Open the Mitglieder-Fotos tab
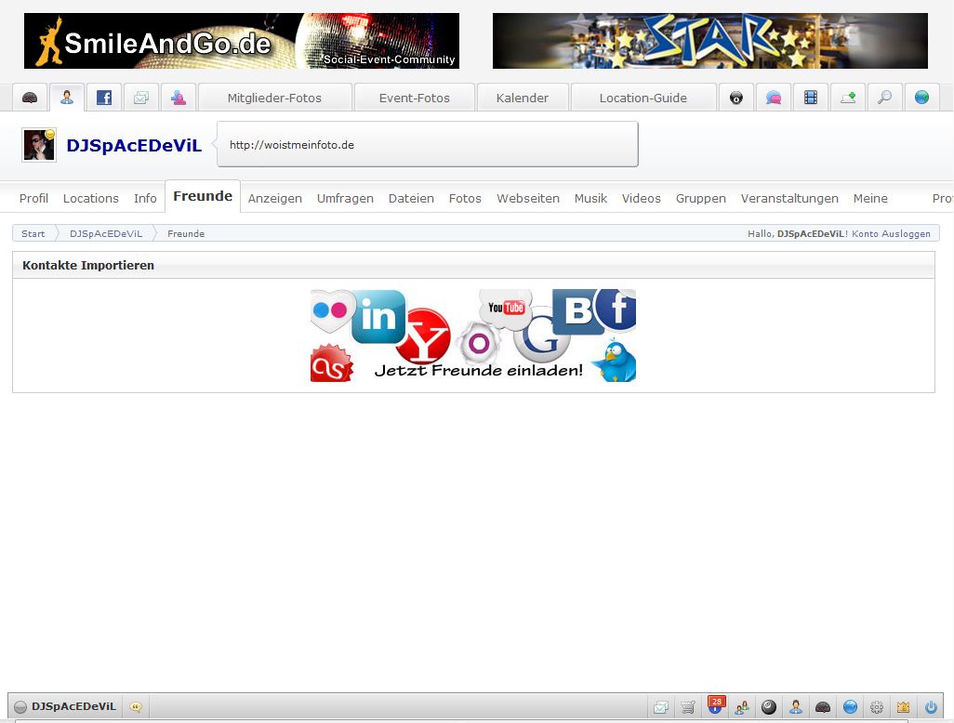This screenshot has width=954, height=723. (x=274, y=98)
